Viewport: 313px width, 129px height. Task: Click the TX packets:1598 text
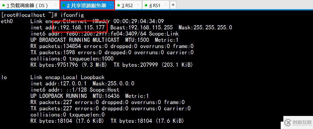(x=53, y=52)
